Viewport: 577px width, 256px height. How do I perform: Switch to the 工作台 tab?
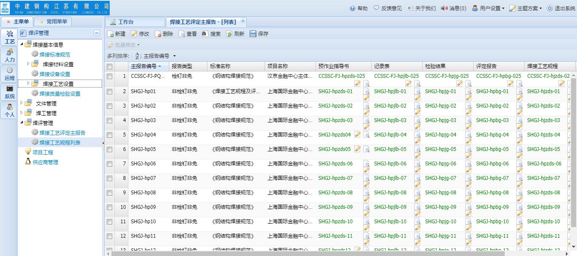pyautogui.click(x=135, y=22)
